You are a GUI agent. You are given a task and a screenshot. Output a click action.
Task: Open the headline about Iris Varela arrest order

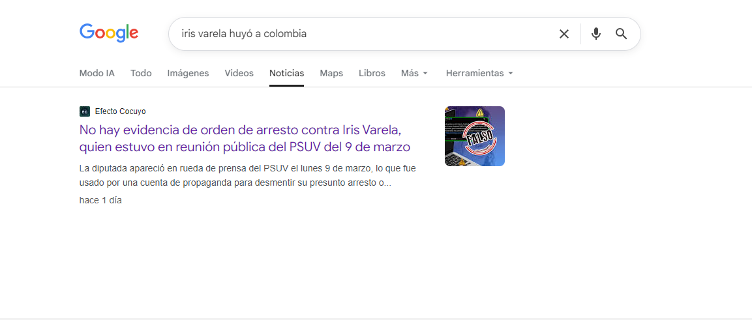click(x=245, y=138)
